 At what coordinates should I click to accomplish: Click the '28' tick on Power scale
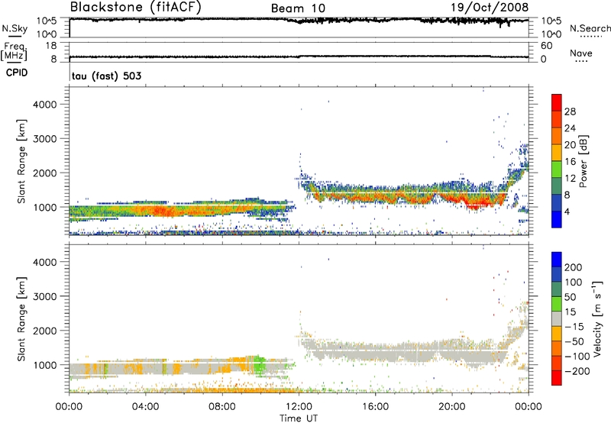570,111
